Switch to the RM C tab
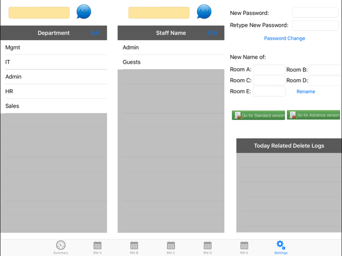The image size is (342, 256). tap(170, 247)
